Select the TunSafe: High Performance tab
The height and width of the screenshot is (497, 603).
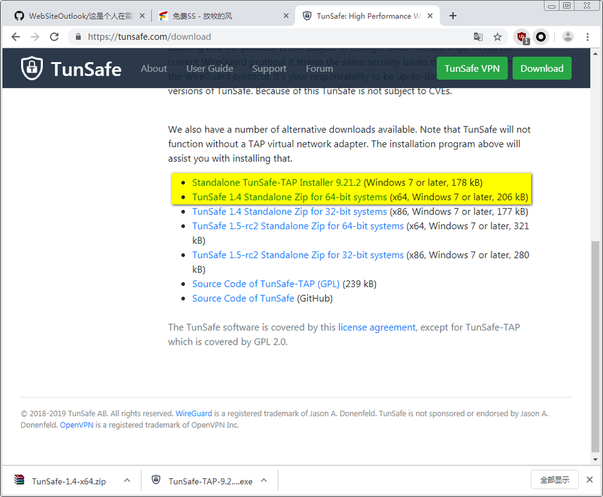tap(367, 16)
